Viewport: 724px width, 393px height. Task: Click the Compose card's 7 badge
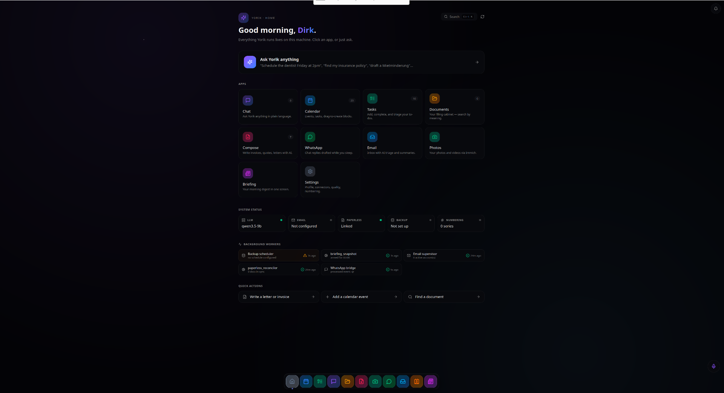pos(290,137)
